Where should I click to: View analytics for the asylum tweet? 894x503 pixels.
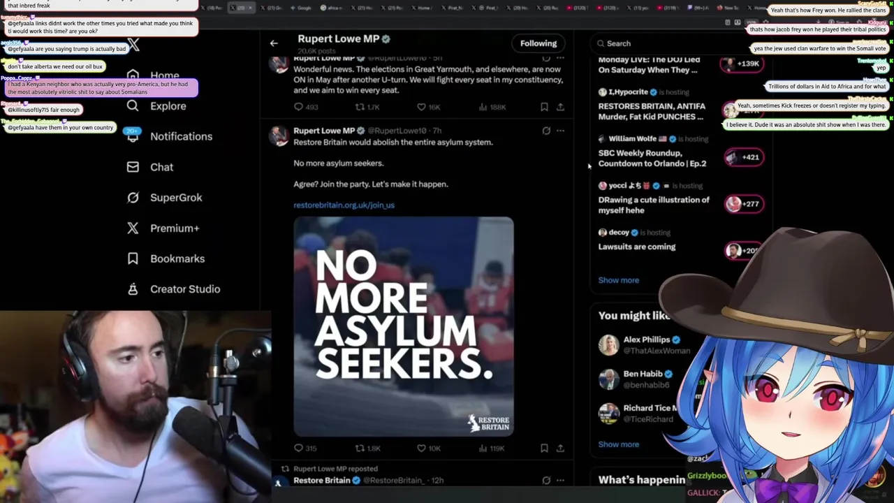492,448
